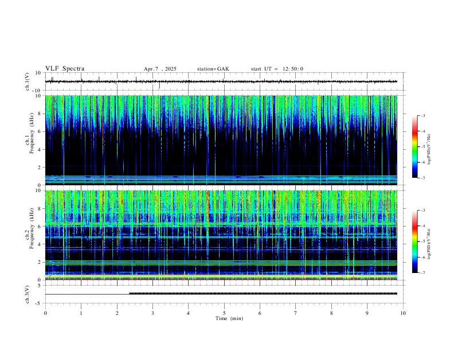Click the "4" tick on the time axis
This screenshot has height=351, width=454.
(x=188, y=313)
